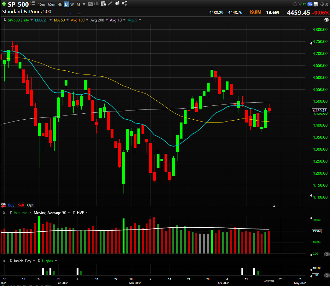Click the Buy button
Image resolution: width=330 pixels, height=286 pixels.
(x=11, y=205)
